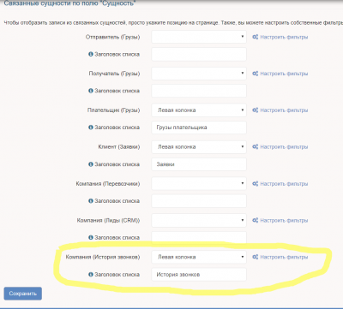Click the История звонков header field
The height and width of the screenshot is (309, 343).
pyautogui.click(x=199, y=275)
